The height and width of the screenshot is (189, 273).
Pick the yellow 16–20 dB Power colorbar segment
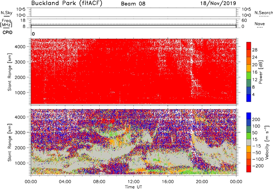point(249,68)
